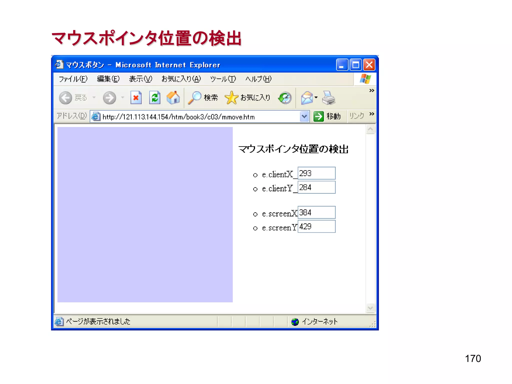Refresh the page with the green arrows icon
Viewport: 512px width, 384px height.
155,98
